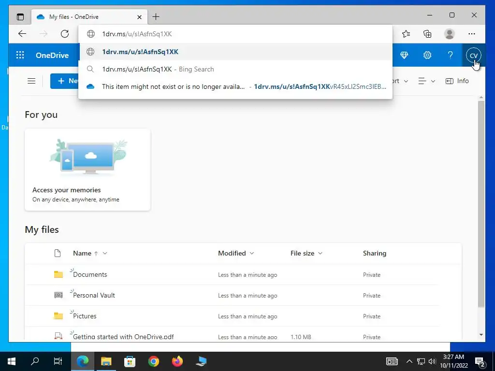Open the Documents folder
This screenshot has width=495, height=371.
pyautogui.click(x=90, y=274)
